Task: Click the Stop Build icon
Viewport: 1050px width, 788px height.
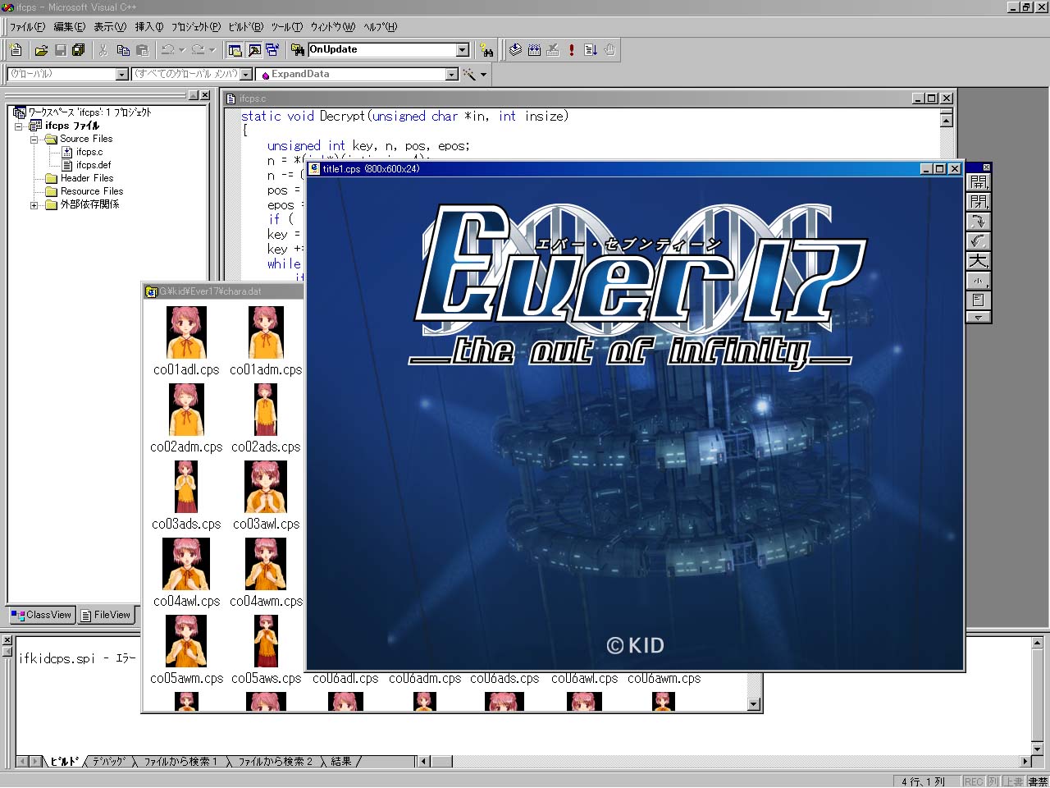Action: (x=553, y=50)
